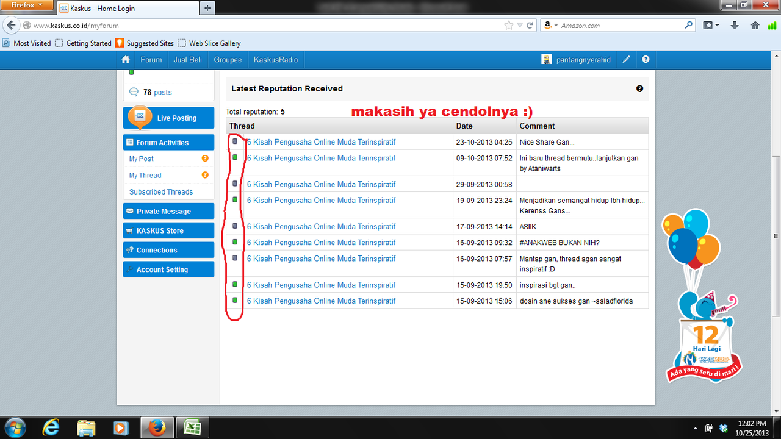The height and width of the screenshot is (439, 781).
Task: Click the pantangnyerahid username in navbar
Action: (x=583, y=60)
